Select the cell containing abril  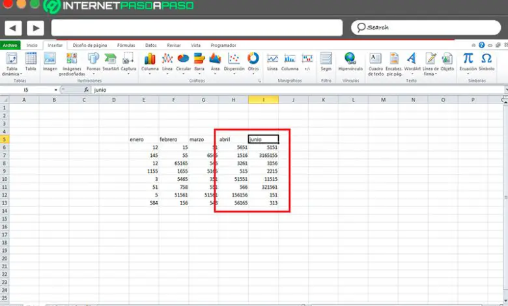233,139
